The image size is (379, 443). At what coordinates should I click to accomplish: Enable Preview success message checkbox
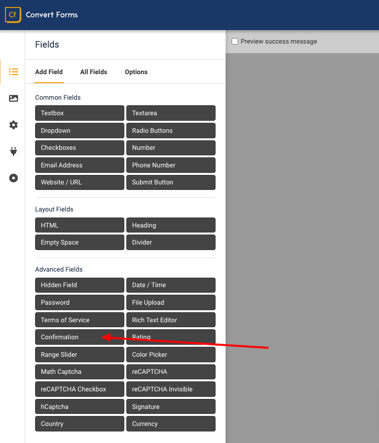point(235,42)
